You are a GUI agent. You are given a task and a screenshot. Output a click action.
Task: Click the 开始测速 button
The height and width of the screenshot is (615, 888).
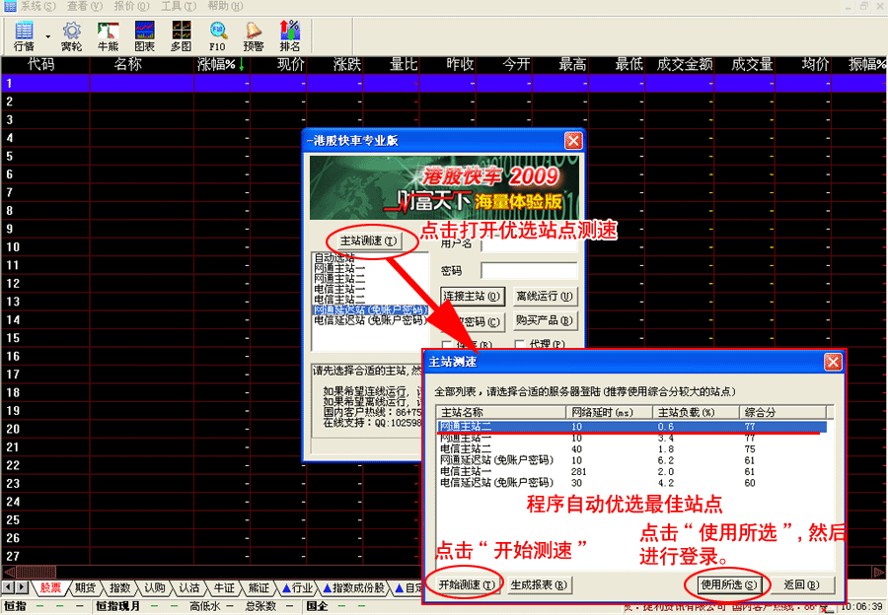(x=467, y=584)
